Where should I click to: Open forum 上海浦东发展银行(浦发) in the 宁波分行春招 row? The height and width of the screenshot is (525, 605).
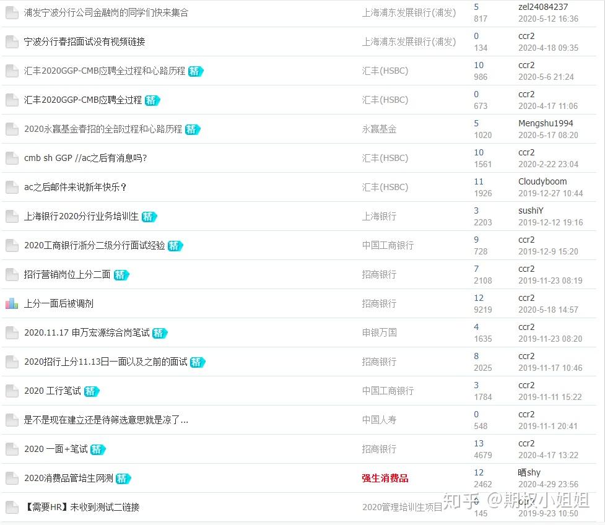point(409,41)
